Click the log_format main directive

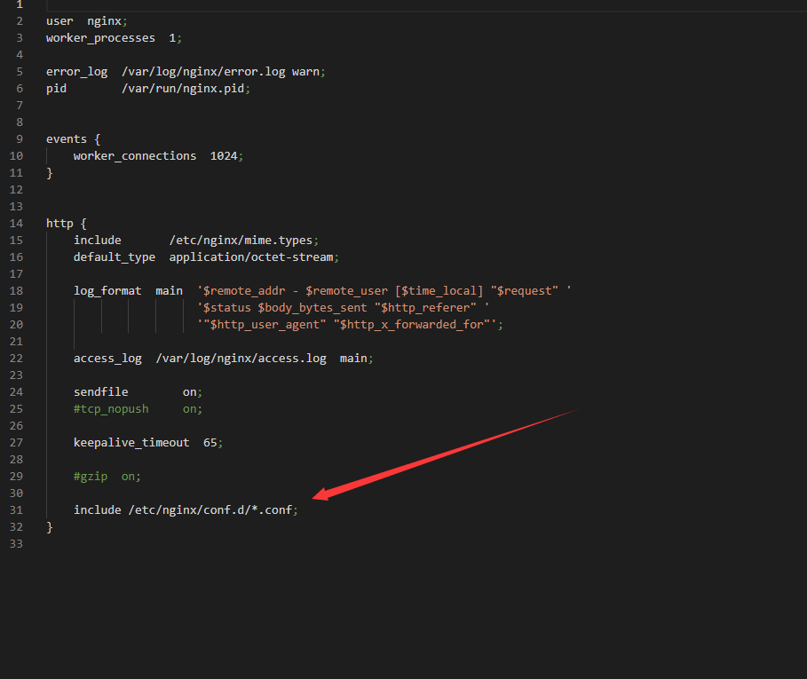tap(128, 290)
